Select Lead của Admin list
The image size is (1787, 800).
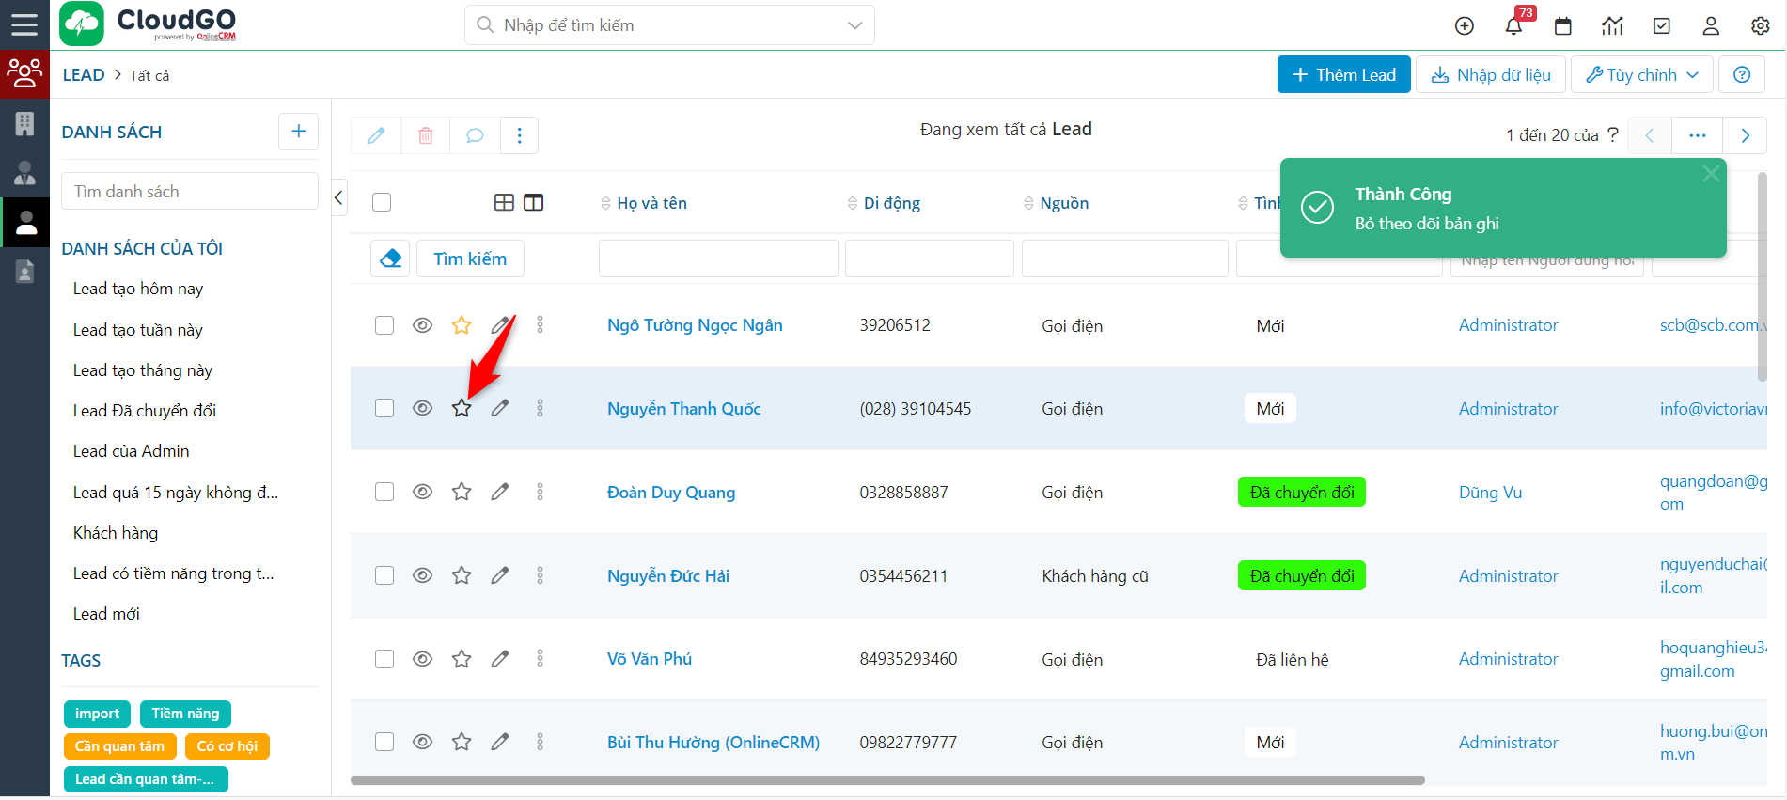pyautogui.click(x=132, y=451)
